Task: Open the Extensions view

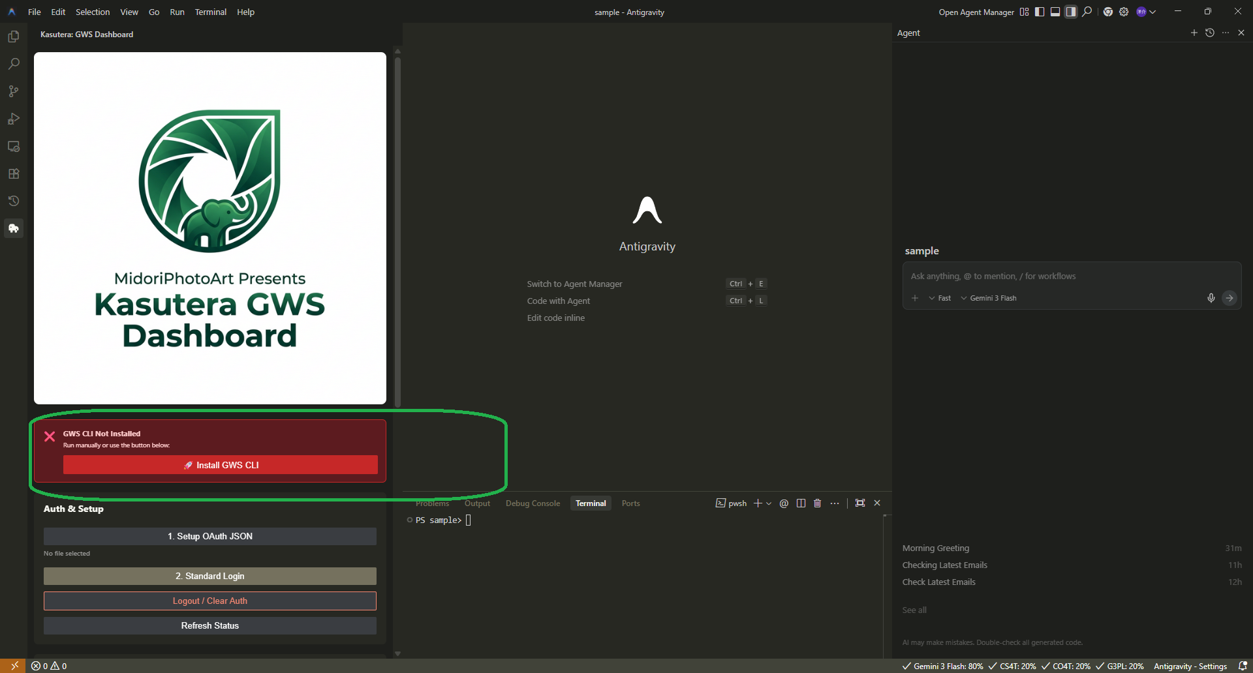Action: [x=14, y=173]
